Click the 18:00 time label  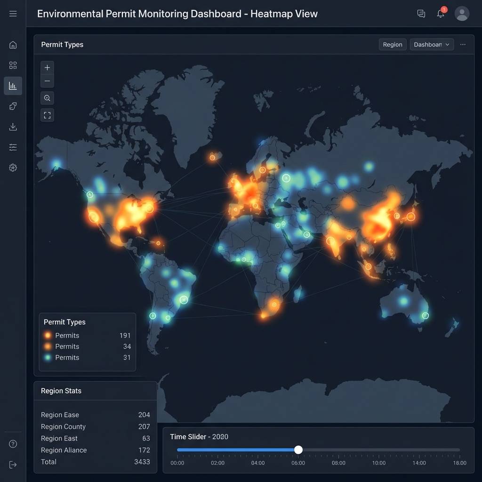click(x=459, y=463)
